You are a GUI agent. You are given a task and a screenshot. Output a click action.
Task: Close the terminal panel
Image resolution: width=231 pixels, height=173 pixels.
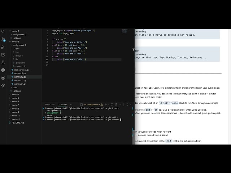tap(131, 105)
